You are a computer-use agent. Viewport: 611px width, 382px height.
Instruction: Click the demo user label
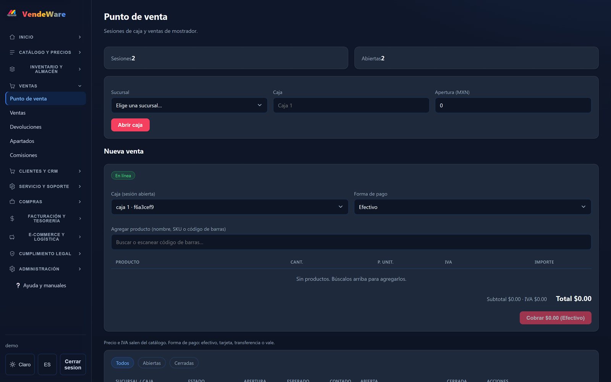[x=11, y=346]
